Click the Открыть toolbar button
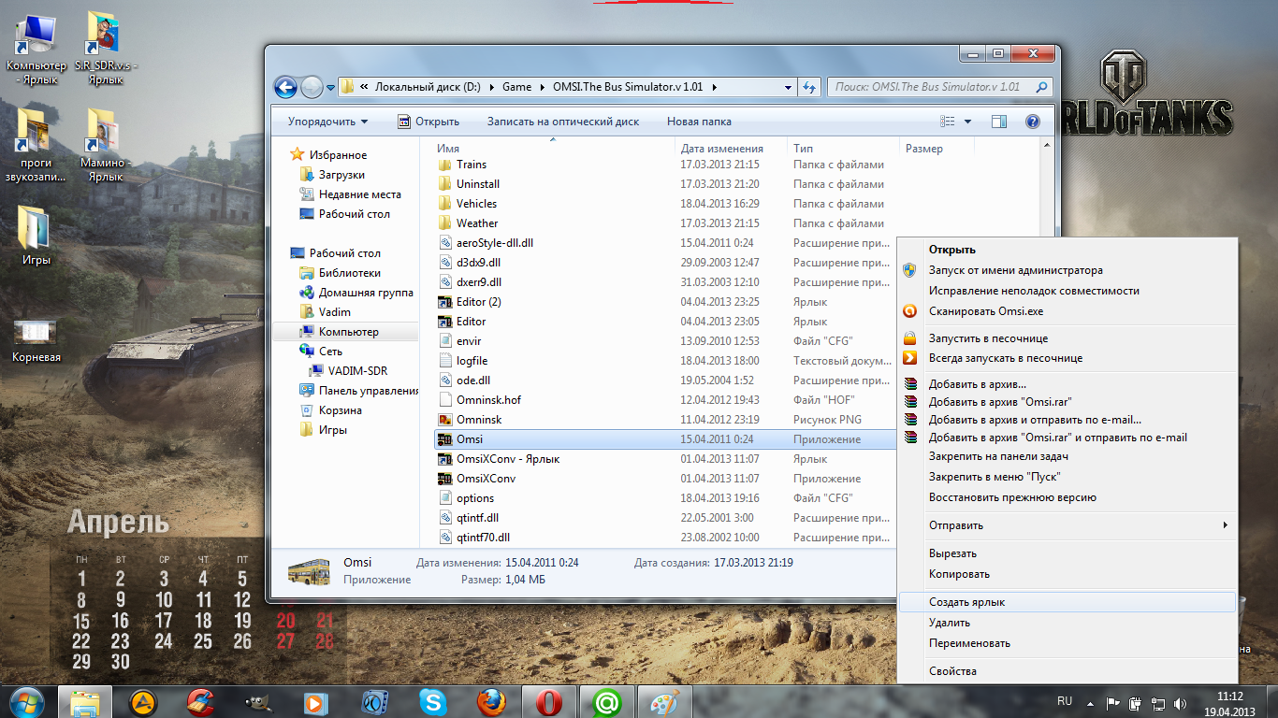Viewport: 1278px width, 718px height. (x=428, y=122)
